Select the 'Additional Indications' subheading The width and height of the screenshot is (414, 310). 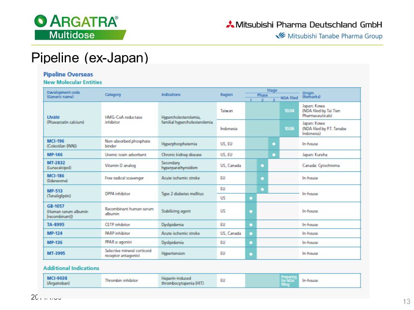71,268
